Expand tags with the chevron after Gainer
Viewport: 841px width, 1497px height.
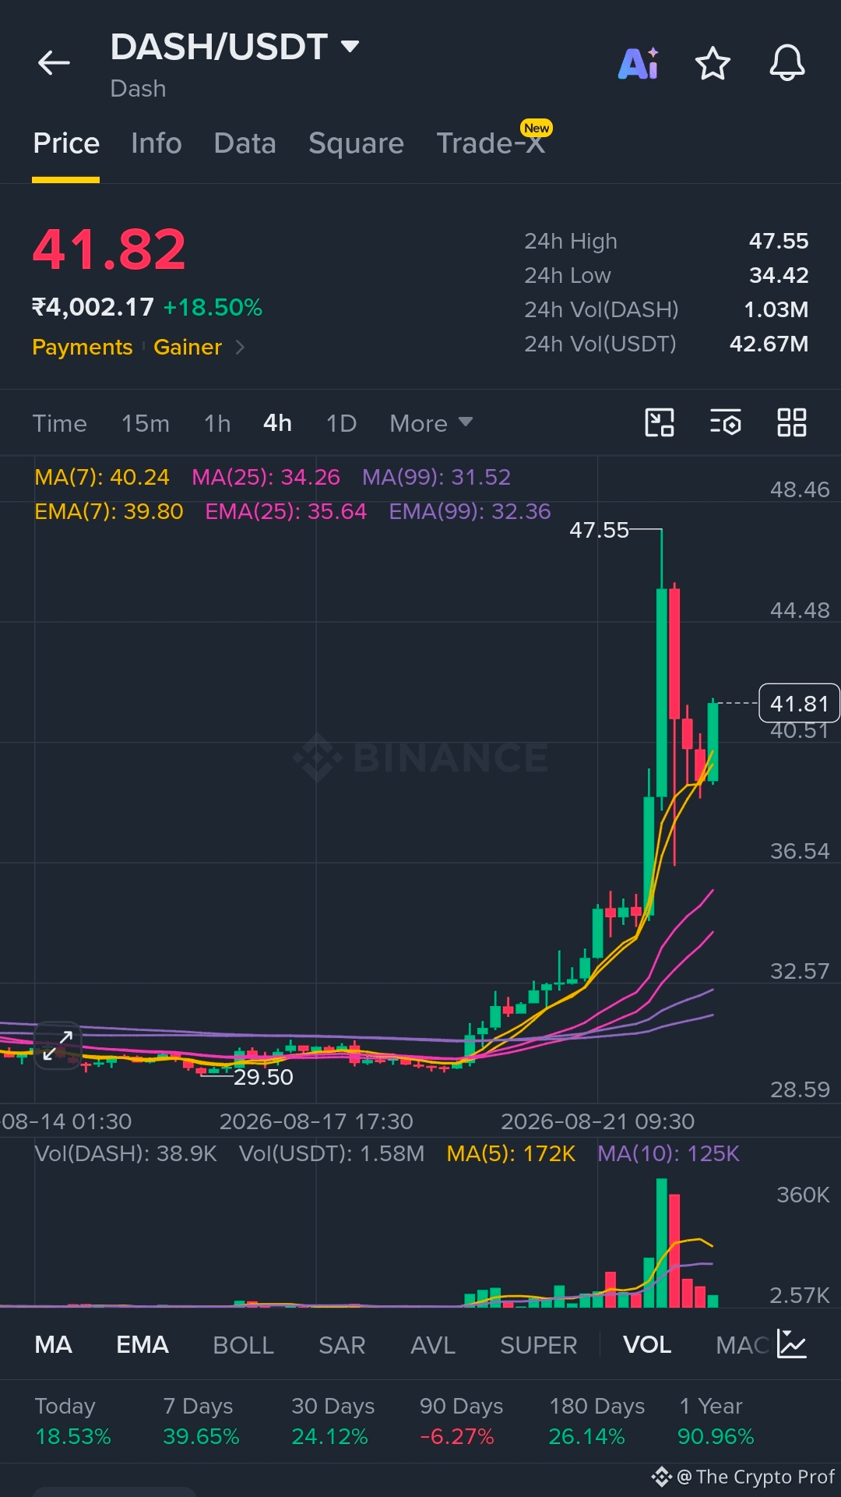pos(240,347)
